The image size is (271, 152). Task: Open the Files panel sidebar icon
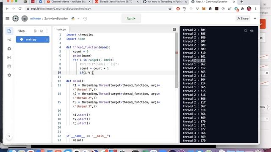pos(9,31)
